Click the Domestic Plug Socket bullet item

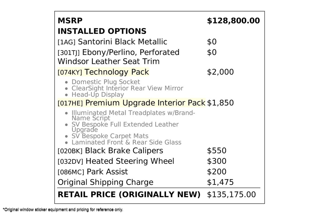click(106, 82)
